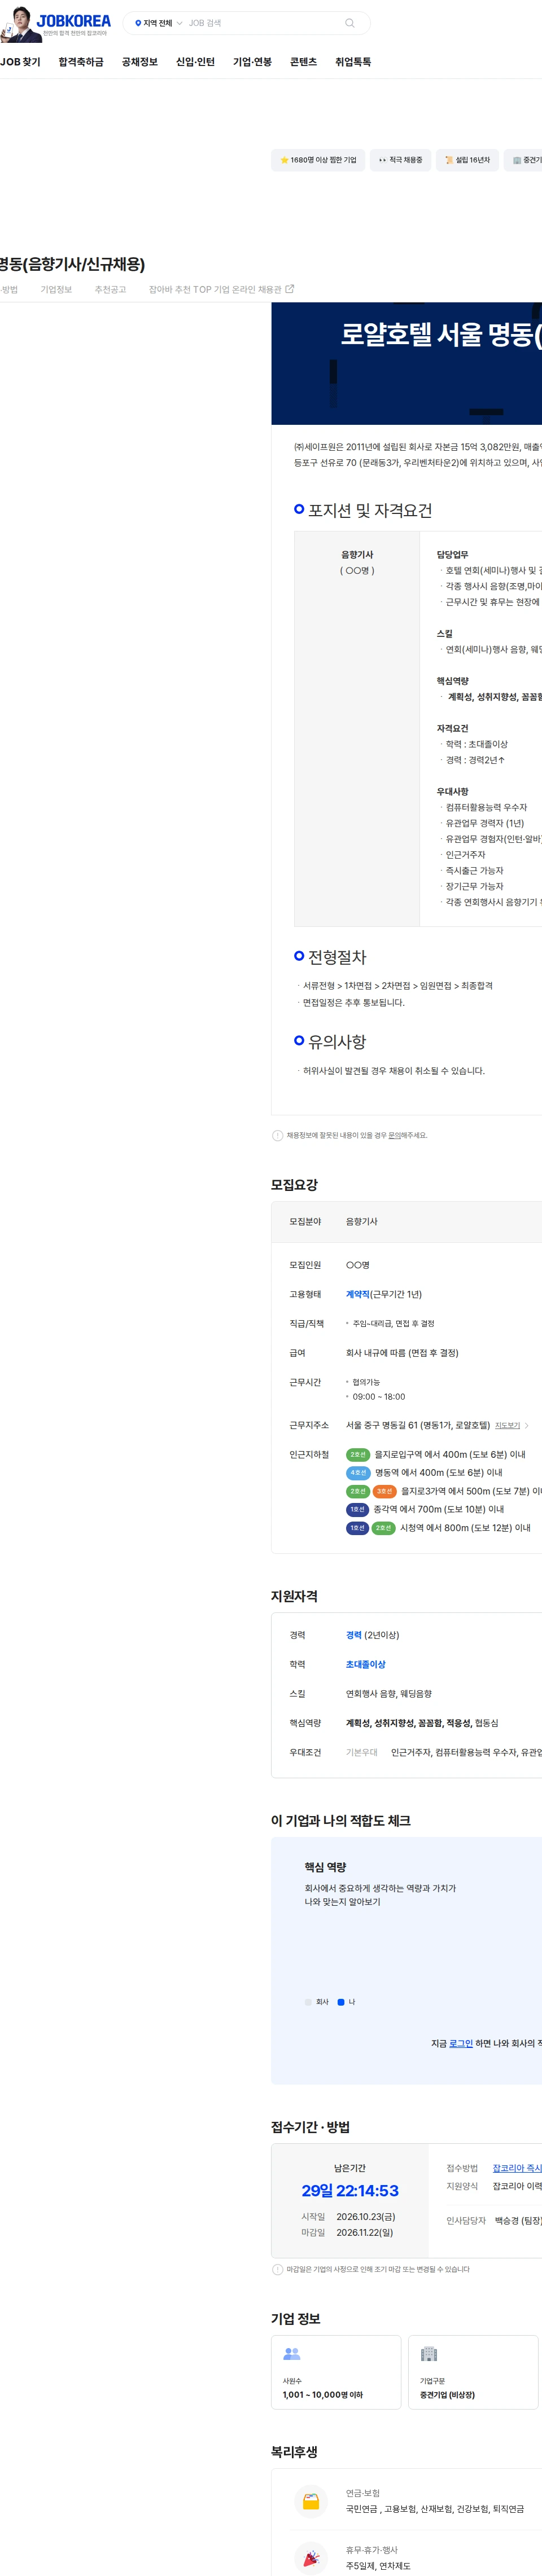
Task: Click the 경력 (2년이상) text
Action: pyautogui.click(x=372, y=1635)
